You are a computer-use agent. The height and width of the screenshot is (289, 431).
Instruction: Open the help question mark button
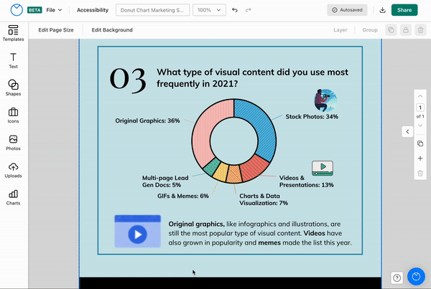[396, 278]
